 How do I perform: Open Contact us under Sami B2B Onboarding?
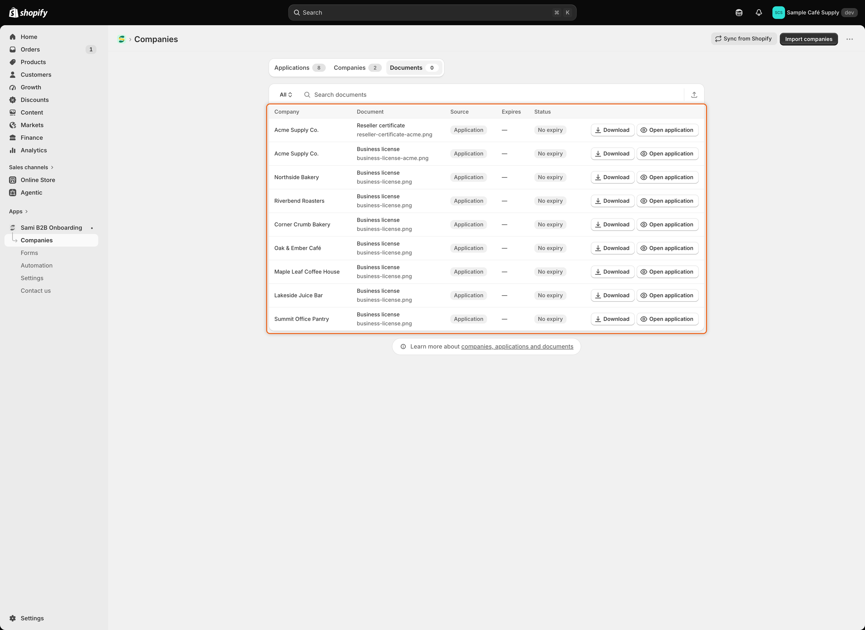click(x=52, y=290)
